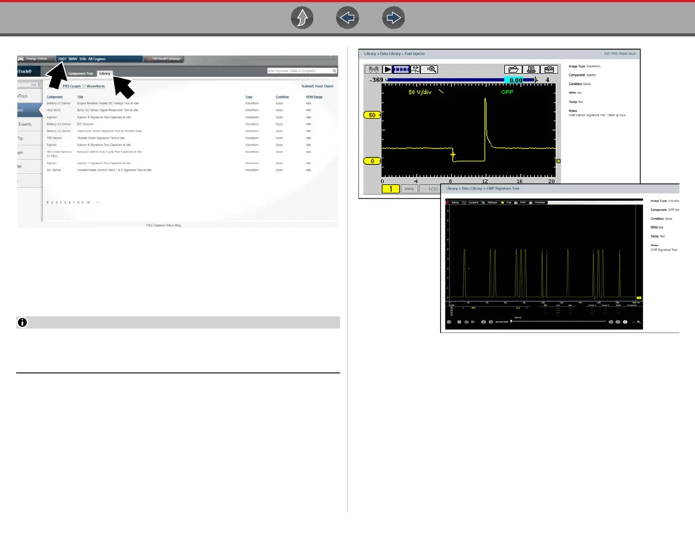Click Micro Blog link in footer
Image resolution: width=695 pixels, height=537 pixels.
[x=174, y=226]
